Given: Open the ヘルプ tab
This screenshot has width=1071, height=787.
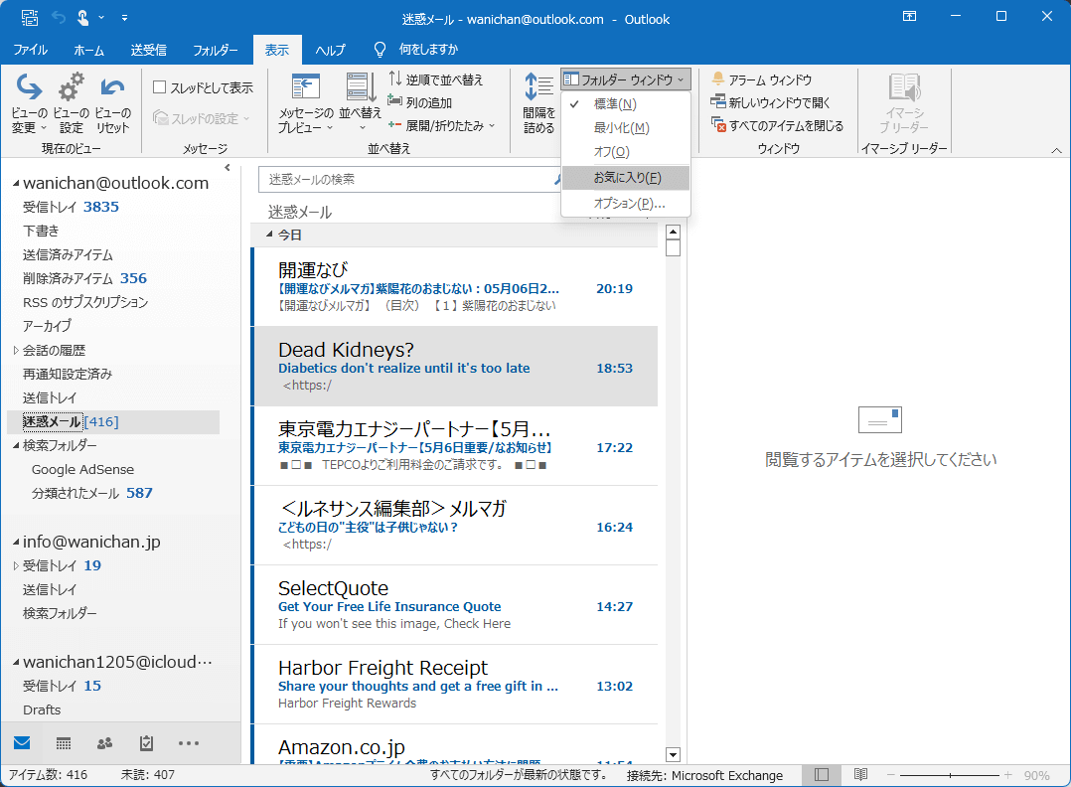Looking at the screenshot, I should (330, 50).
